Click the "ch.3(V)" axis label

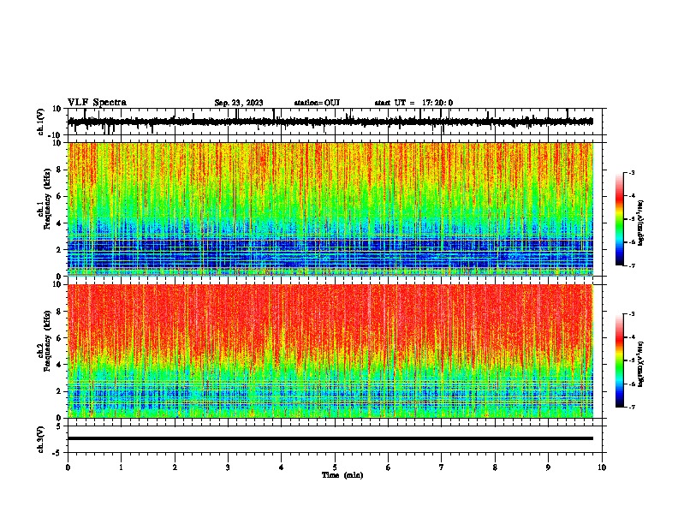pos(41,440)
